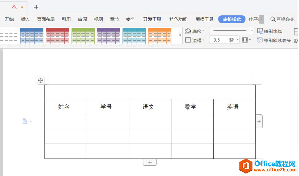Open a new document tab

(36, 7)
